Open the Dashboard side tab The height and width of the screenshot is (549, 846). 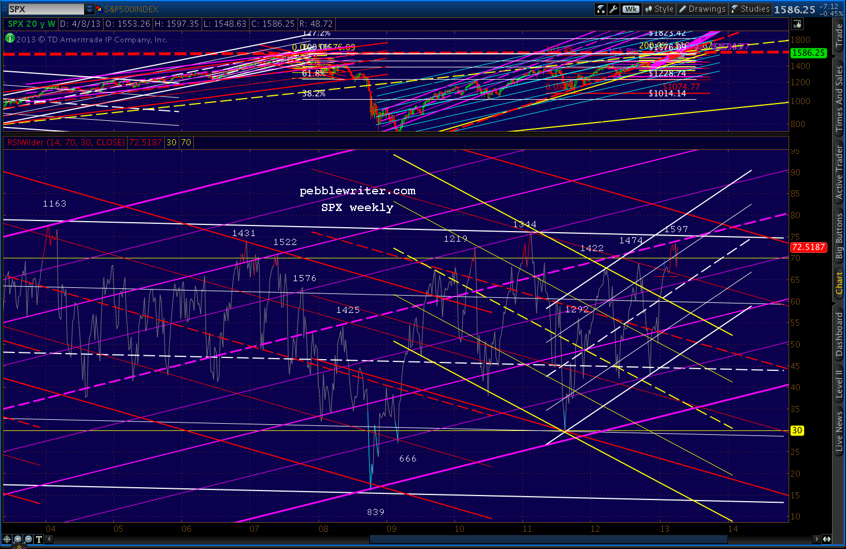pos(839,334)
